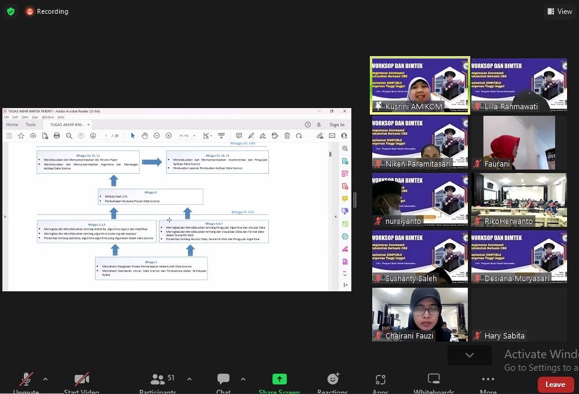Unmute the microphone
Screen dimensions: 579x394
(26, 379)
